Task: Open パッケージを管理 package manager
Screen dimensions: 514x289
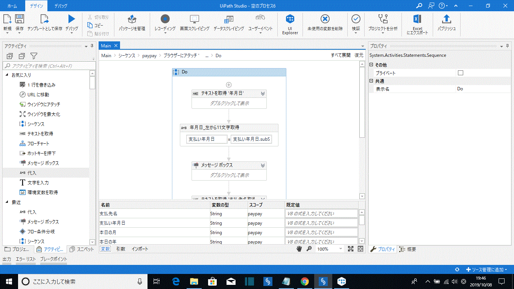Action: (132, 19)
